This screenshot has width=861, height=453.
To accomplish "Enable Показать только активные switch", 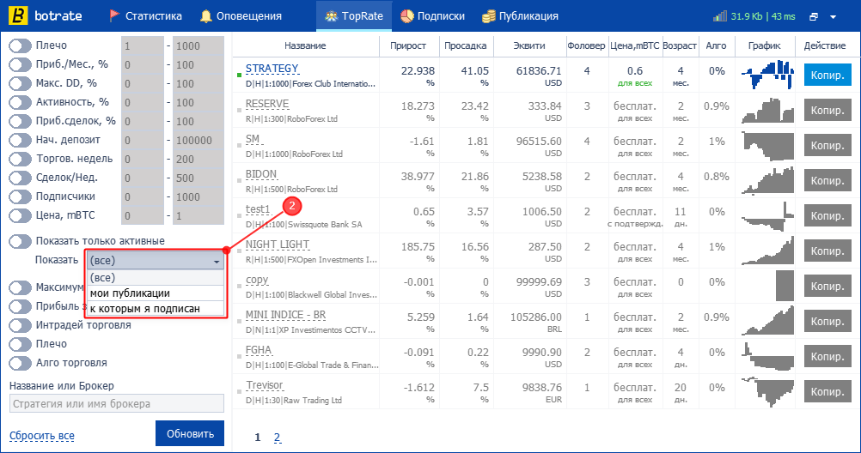I will tap(20, 241).
